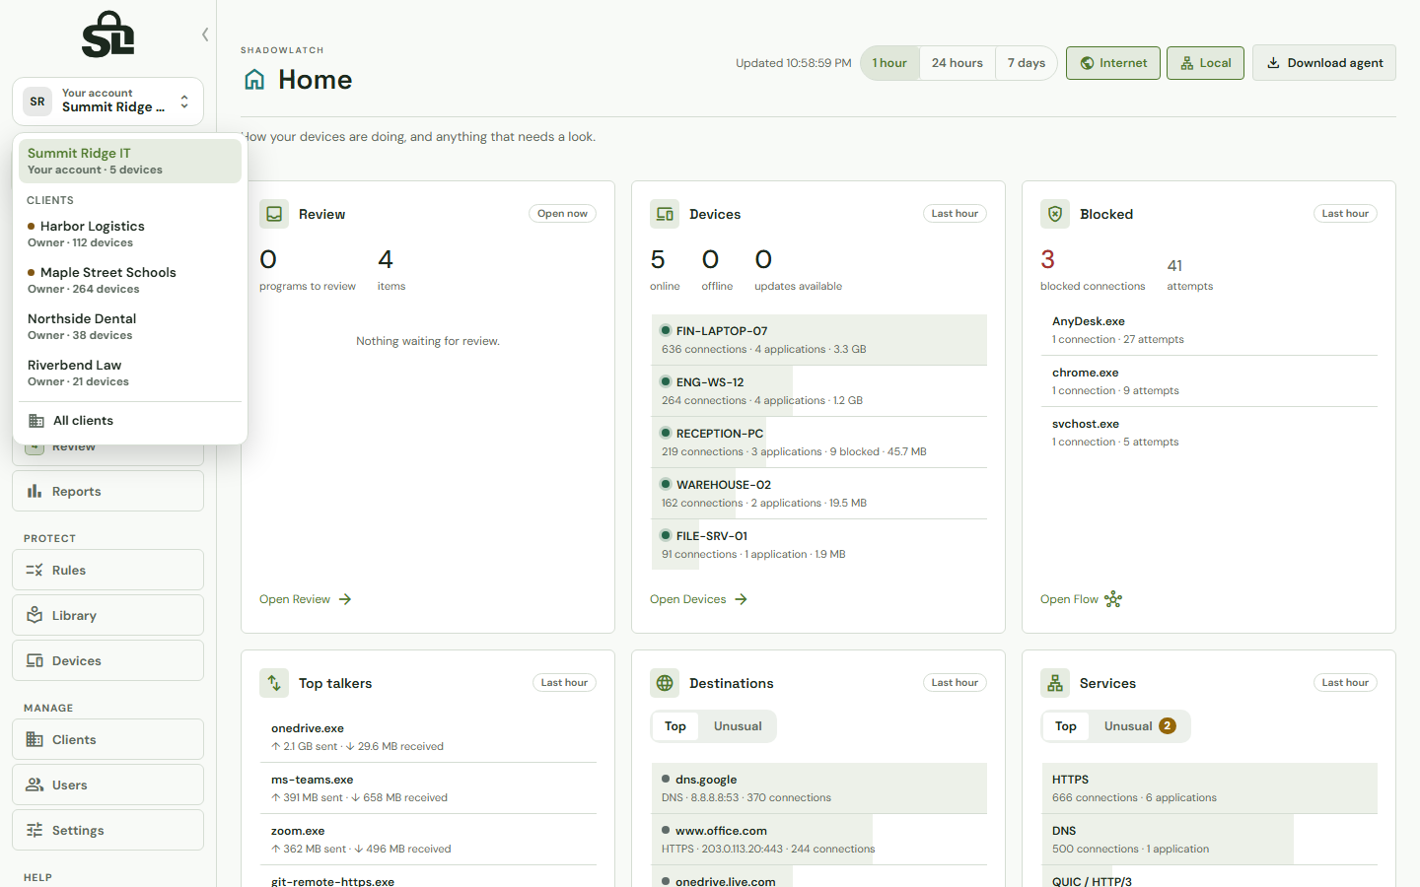Screen dimensions: 1420x887
Task: Click the Reports bar chart icon
Action: [x=35, y=491]
